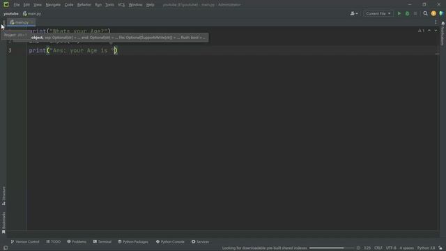Open the Edit menu
The image size is (446, 251).
pos(26,5)
